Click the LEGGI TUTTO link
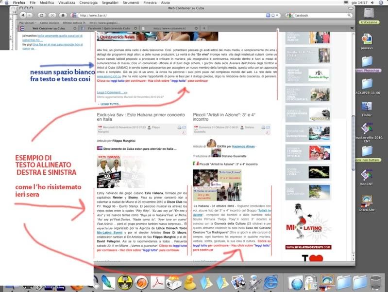This screenshot has width=388, height=292. [x=110, y=104]
